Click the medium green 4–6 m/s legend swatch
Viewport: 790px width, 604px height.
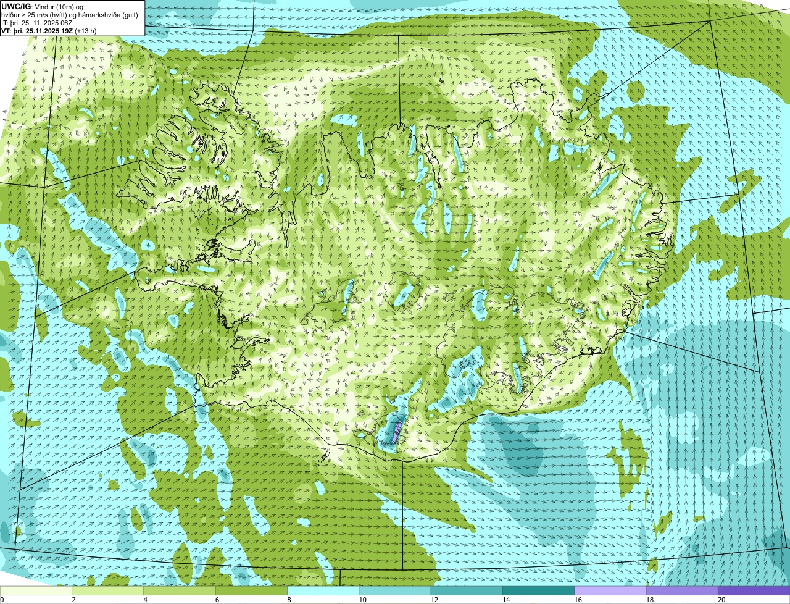pyautogui.click(x=180, y=590)
